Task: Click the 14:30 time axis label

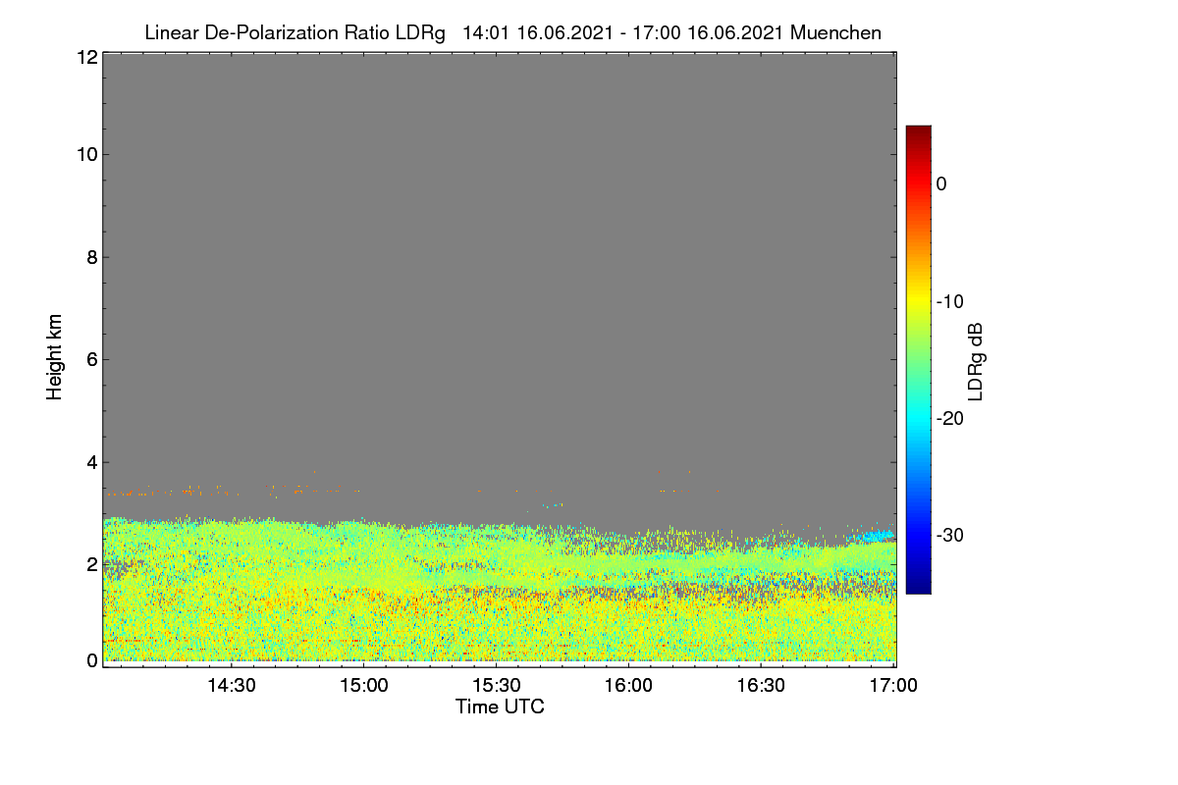Action: tap(231, 686)
